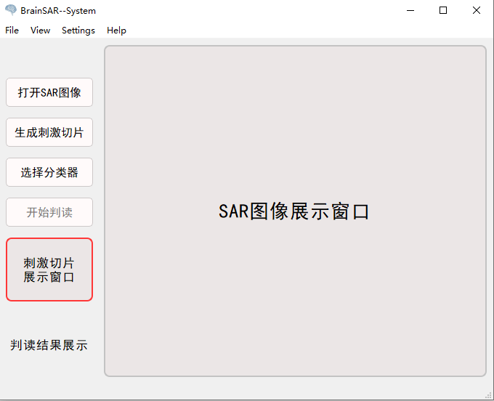The height and width of the screenshot is (401, 494).
Task: Click the window resize grip
Action: click(x=489, y=395)
